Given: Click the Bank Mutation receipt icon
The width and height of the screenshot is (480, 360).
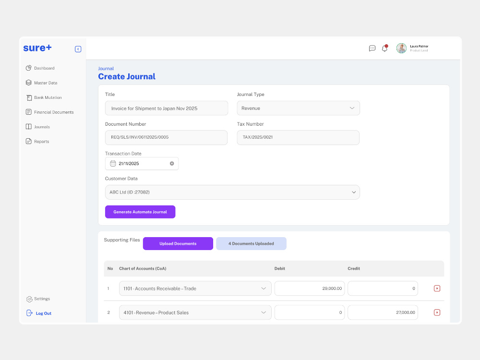Looking at the screenshot, I should click(29, 97).
